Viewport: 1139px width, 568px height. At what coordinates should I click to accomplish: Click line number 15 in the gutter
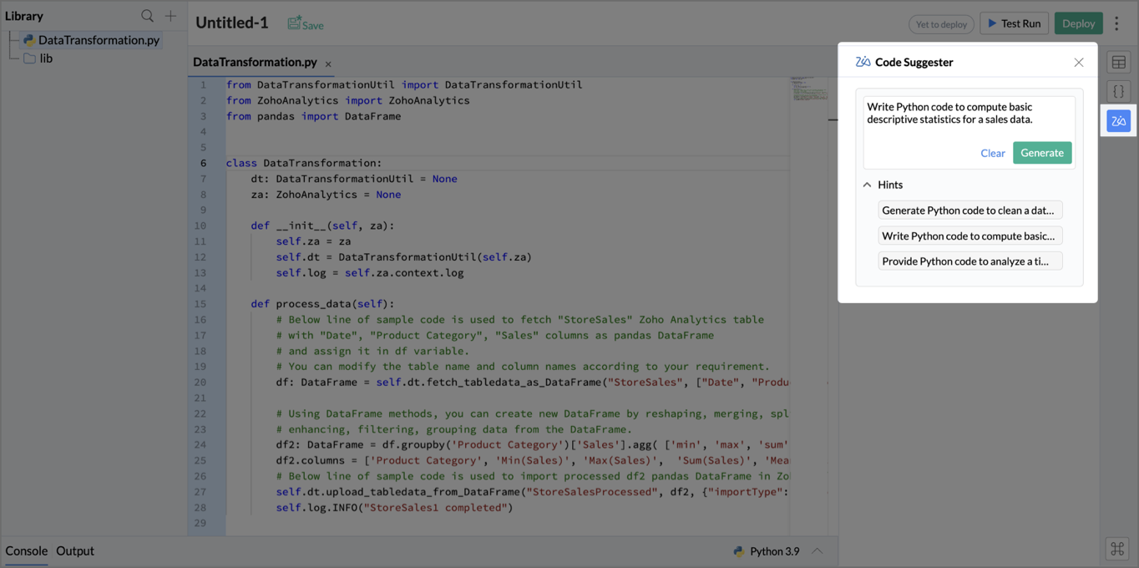200,304
